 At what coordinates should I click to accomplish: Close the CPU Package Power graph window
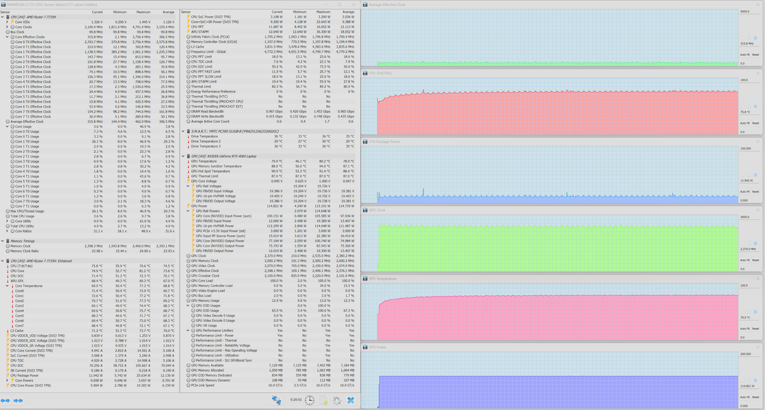click(x=757, y=141)
